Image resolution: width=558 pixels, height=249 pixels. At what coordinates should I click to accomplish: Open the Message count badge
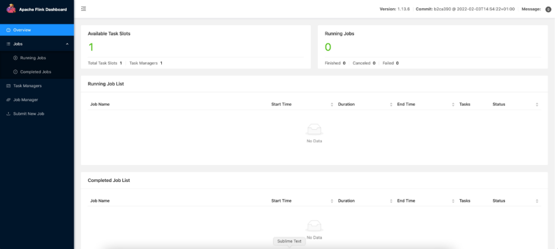tap(548, 9)
